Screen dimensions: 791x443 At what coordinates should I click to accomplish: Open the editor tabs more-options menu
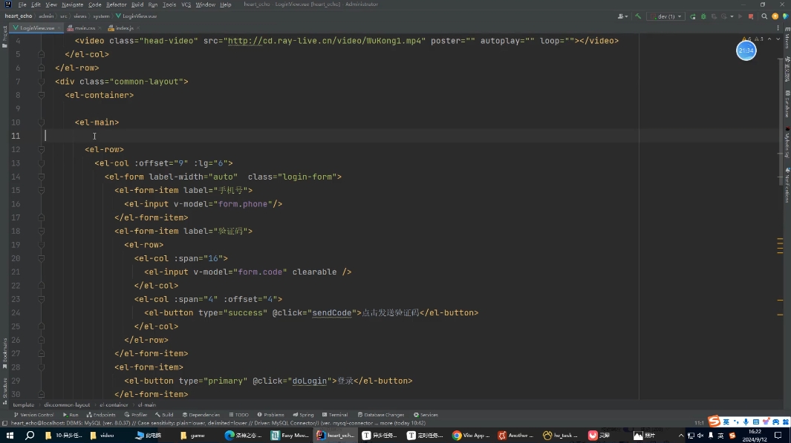point(779,27)
